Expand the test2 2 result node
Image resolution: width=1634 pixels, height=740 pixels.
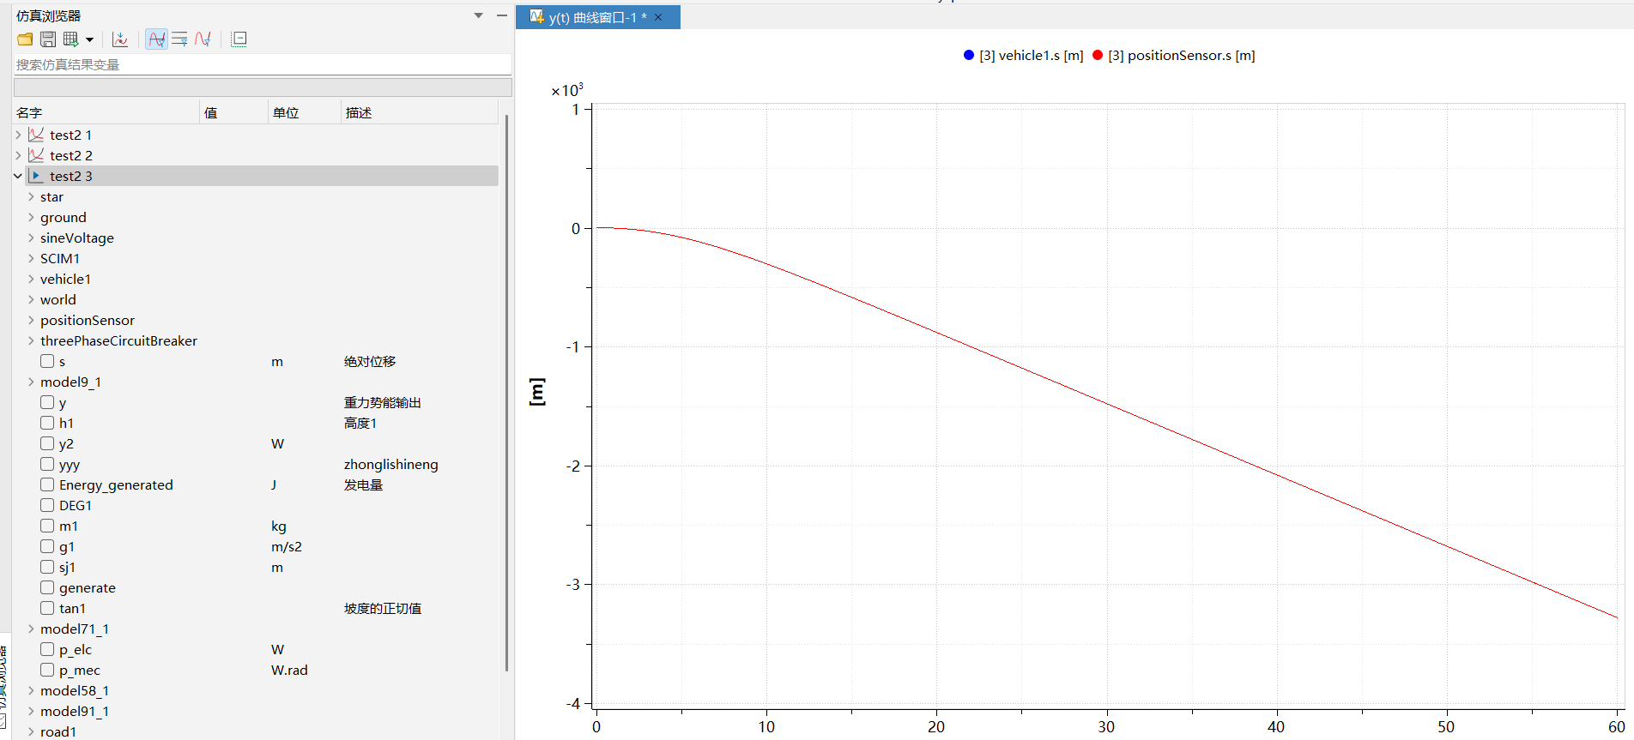(18, 155)
